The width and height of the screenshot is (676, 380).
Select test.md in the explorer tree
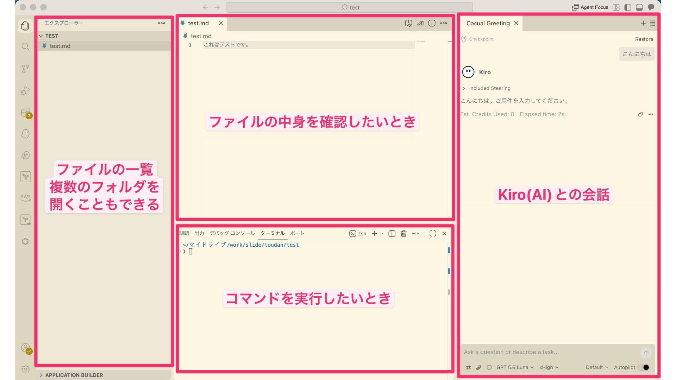104,46
